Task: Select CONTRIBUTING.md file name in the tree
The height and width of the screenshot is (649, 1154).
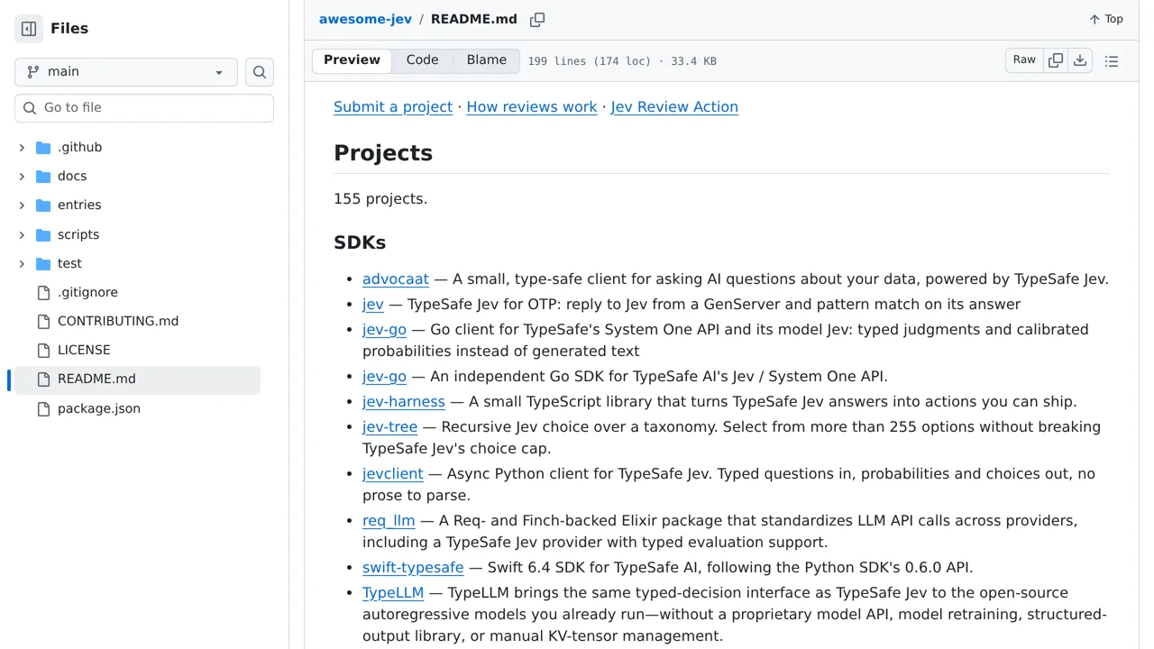Action: point(118,322)
